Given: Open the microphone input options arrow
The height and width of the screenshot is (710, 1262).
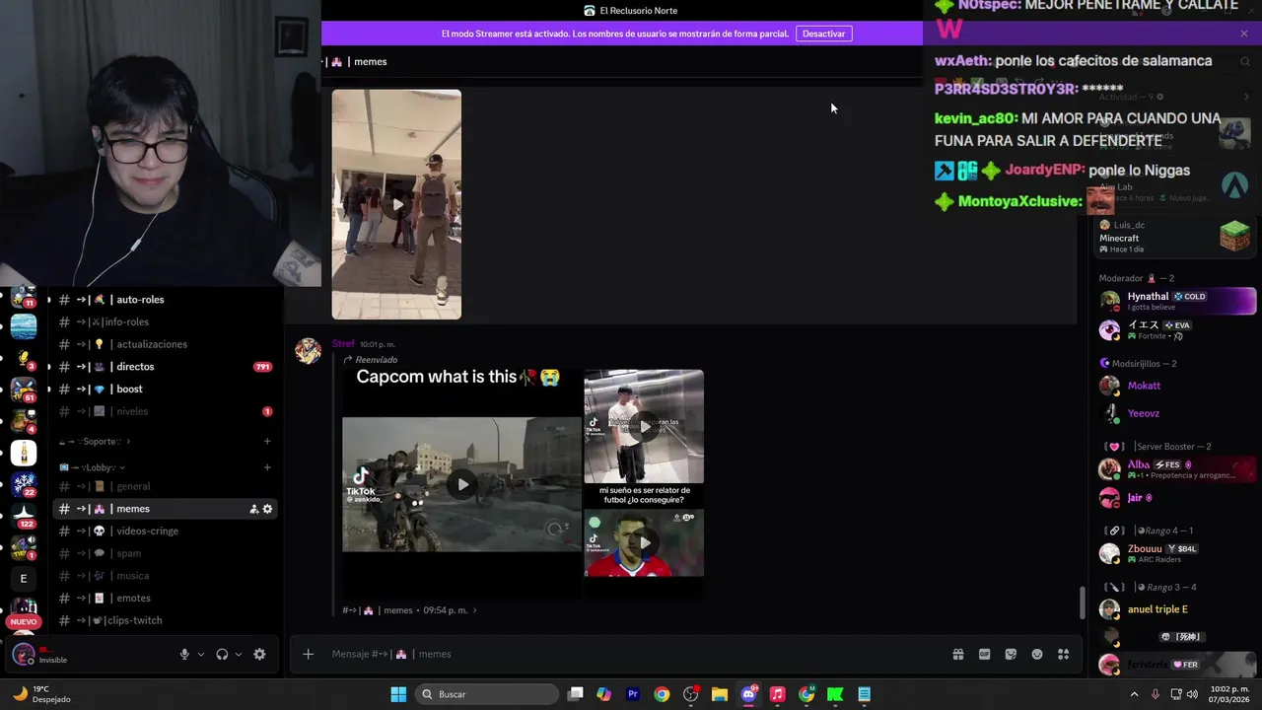Looking at the screenshot, I should tap(201, 654).
